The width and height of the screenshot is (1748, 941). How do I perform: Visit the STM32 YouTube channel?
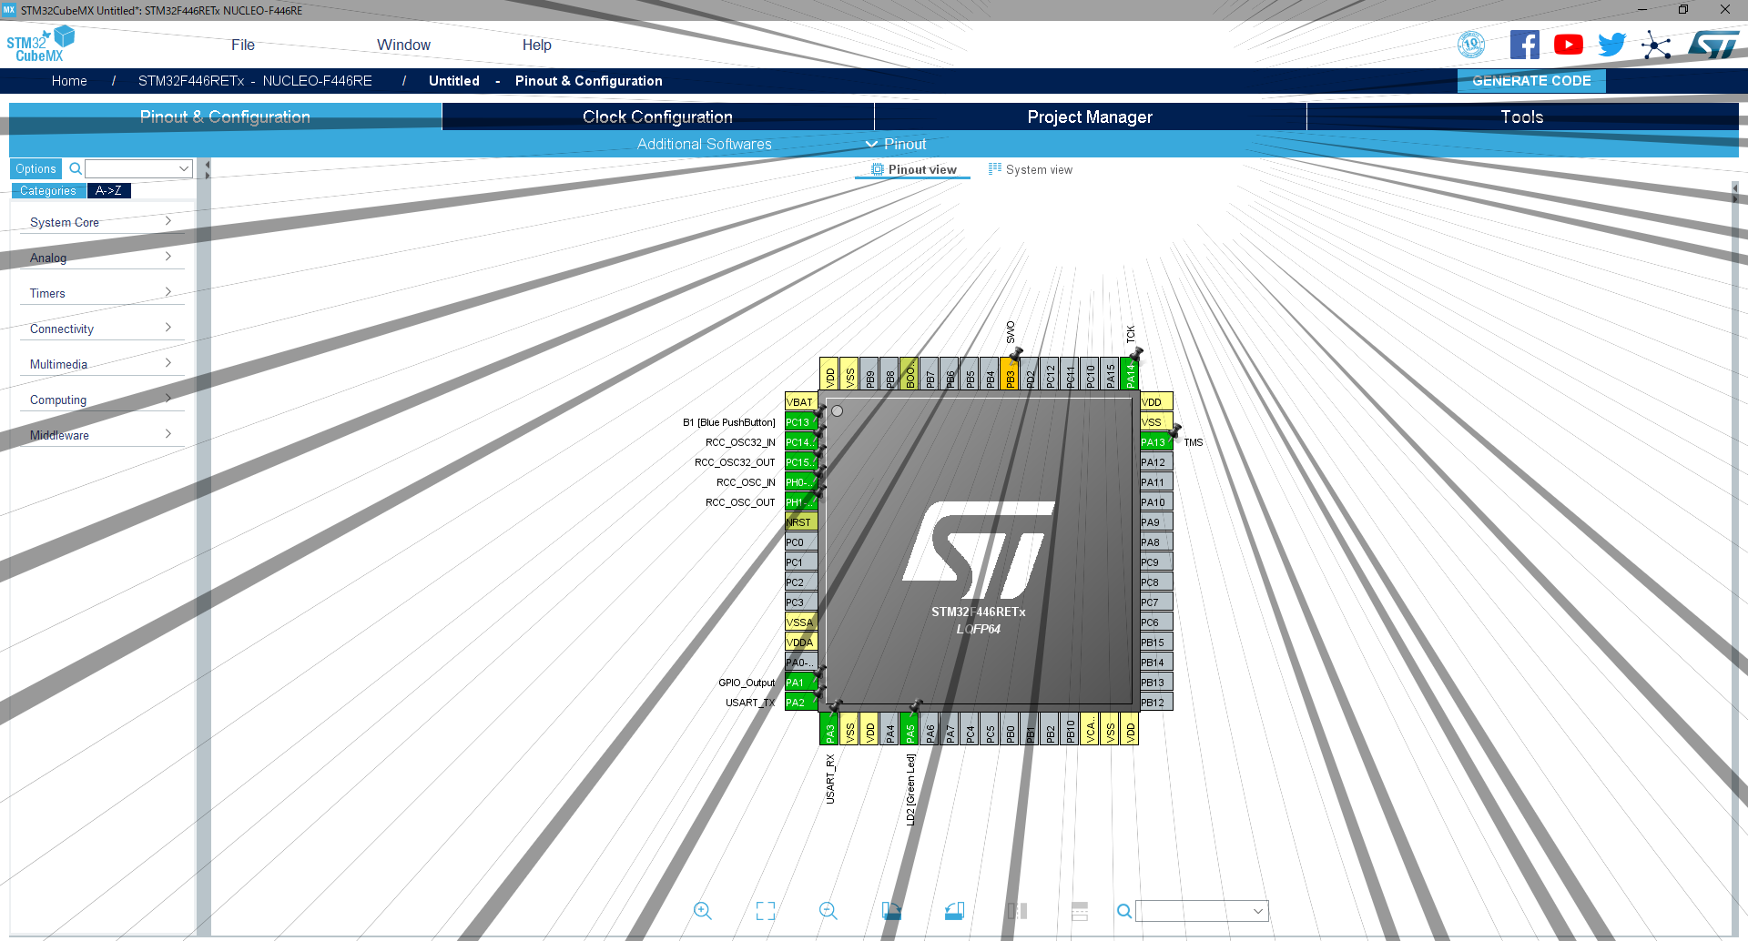1568,43
